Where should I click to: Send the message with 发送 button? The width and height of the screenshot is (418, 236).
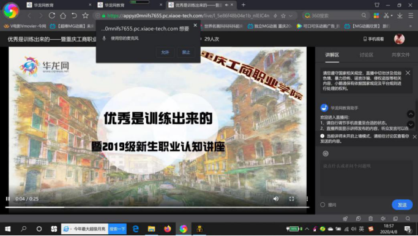(402, 205)
